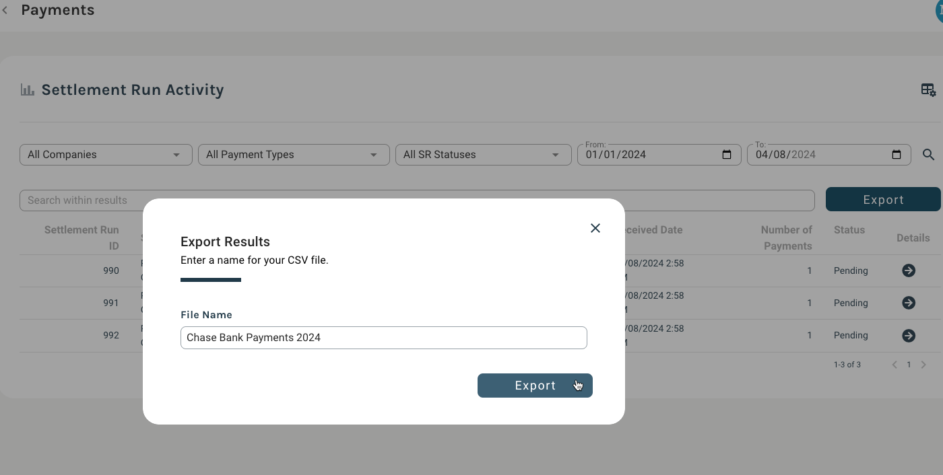Sort by Number of Payments column
Viewport: 943px width, 475px height.
click(x=787, y=238)
